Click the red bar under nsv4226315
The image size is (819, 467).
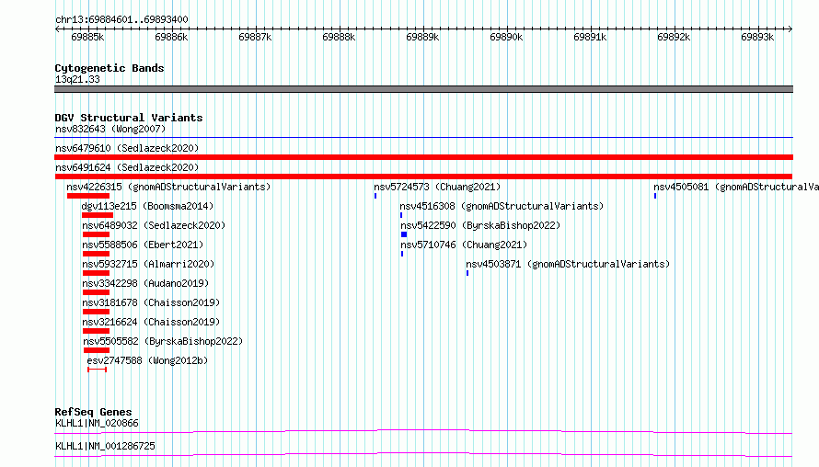88,196
